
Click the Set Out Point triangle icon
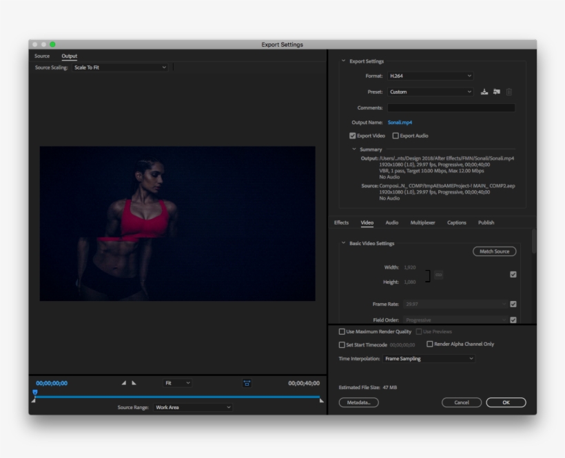134,383
